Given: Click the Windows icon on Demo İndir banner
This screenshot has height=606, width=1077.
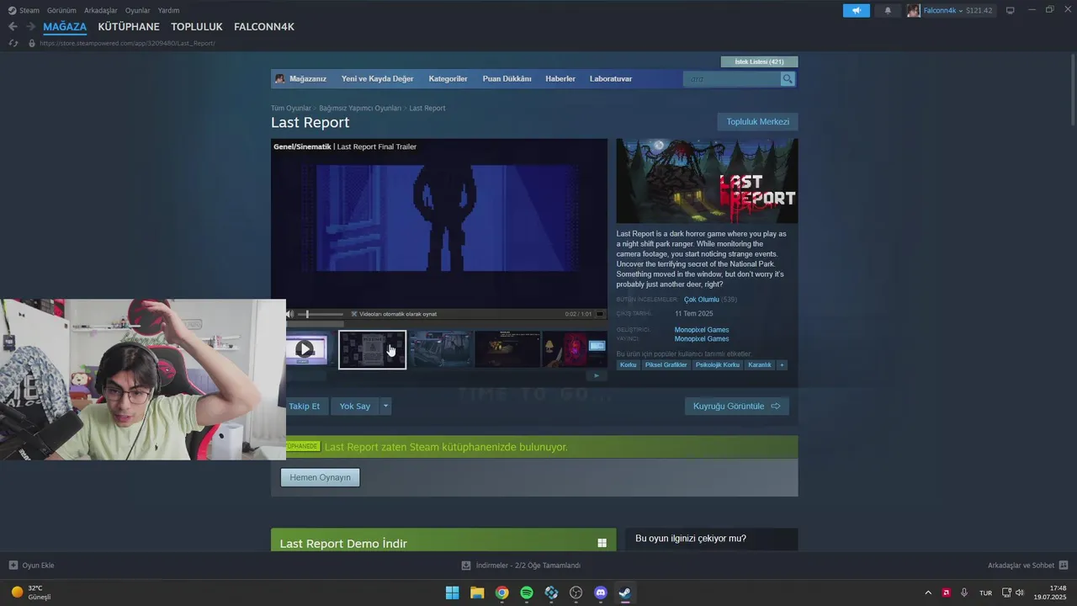Looking at the screenshot, I should [602, 544].
